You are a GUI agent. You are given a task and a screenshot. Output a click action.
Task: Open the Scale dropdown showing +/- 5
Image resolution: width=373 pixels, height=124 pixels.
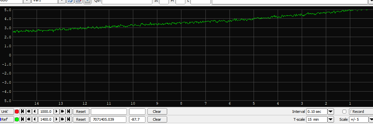coord(371,119)
